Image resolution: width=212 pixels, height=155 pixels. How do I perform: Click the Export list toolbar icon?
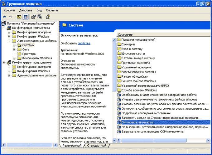tap(39, 17)
